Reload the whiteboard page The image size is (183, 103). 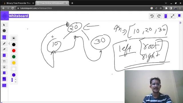[13, 8]
